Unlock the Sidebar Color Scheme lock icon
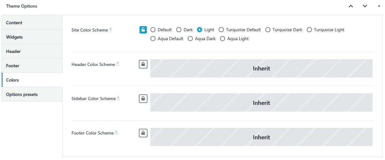The image size is (385, 160). pyautogui.click(x=143, y=98)
